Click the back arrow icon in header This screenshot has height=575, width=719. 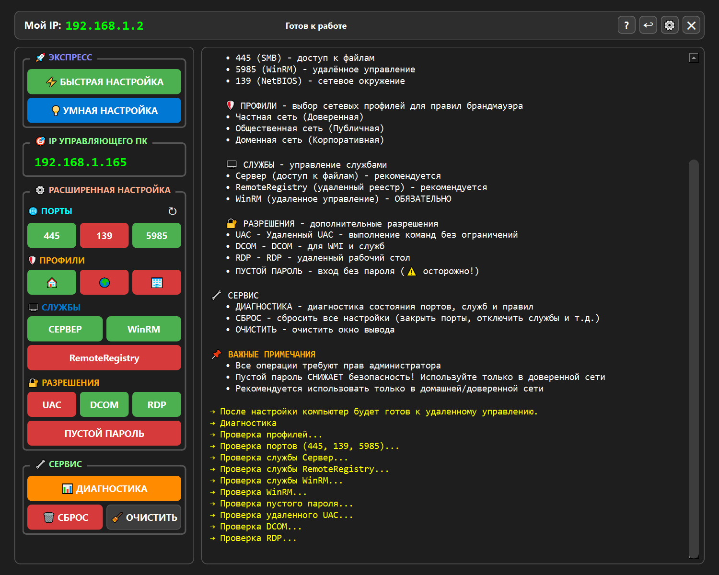(x=648, y=25)
